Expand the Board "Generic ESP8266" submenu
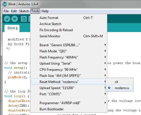Image resolution: width=141 pixels, height=115 pixels. pyautogui.click(x=69, y=45)
